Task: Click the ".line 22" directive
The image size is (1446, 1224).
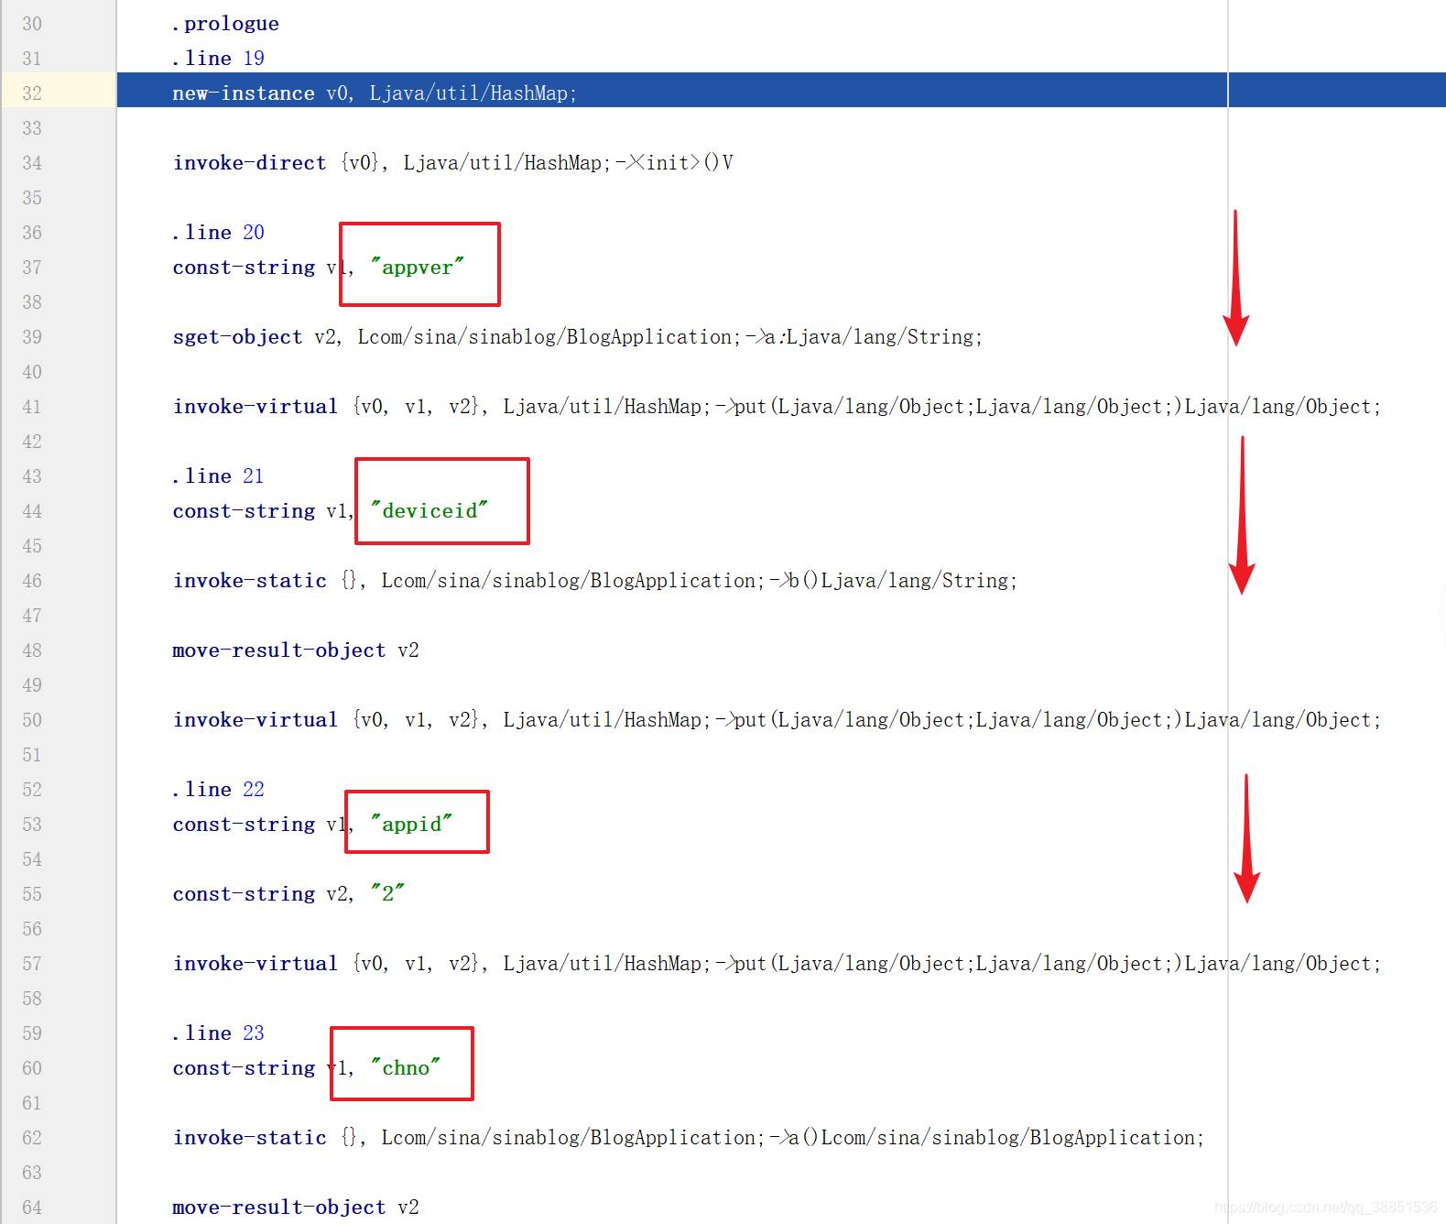Action: 218,790
